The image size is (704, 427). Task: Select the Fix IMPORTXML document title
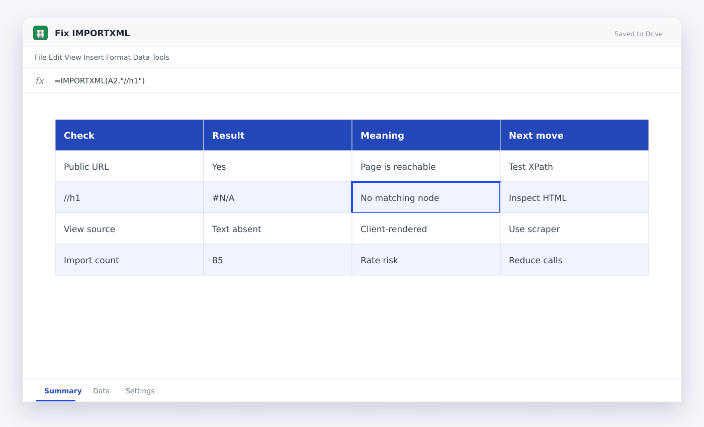tap(92, 33)
